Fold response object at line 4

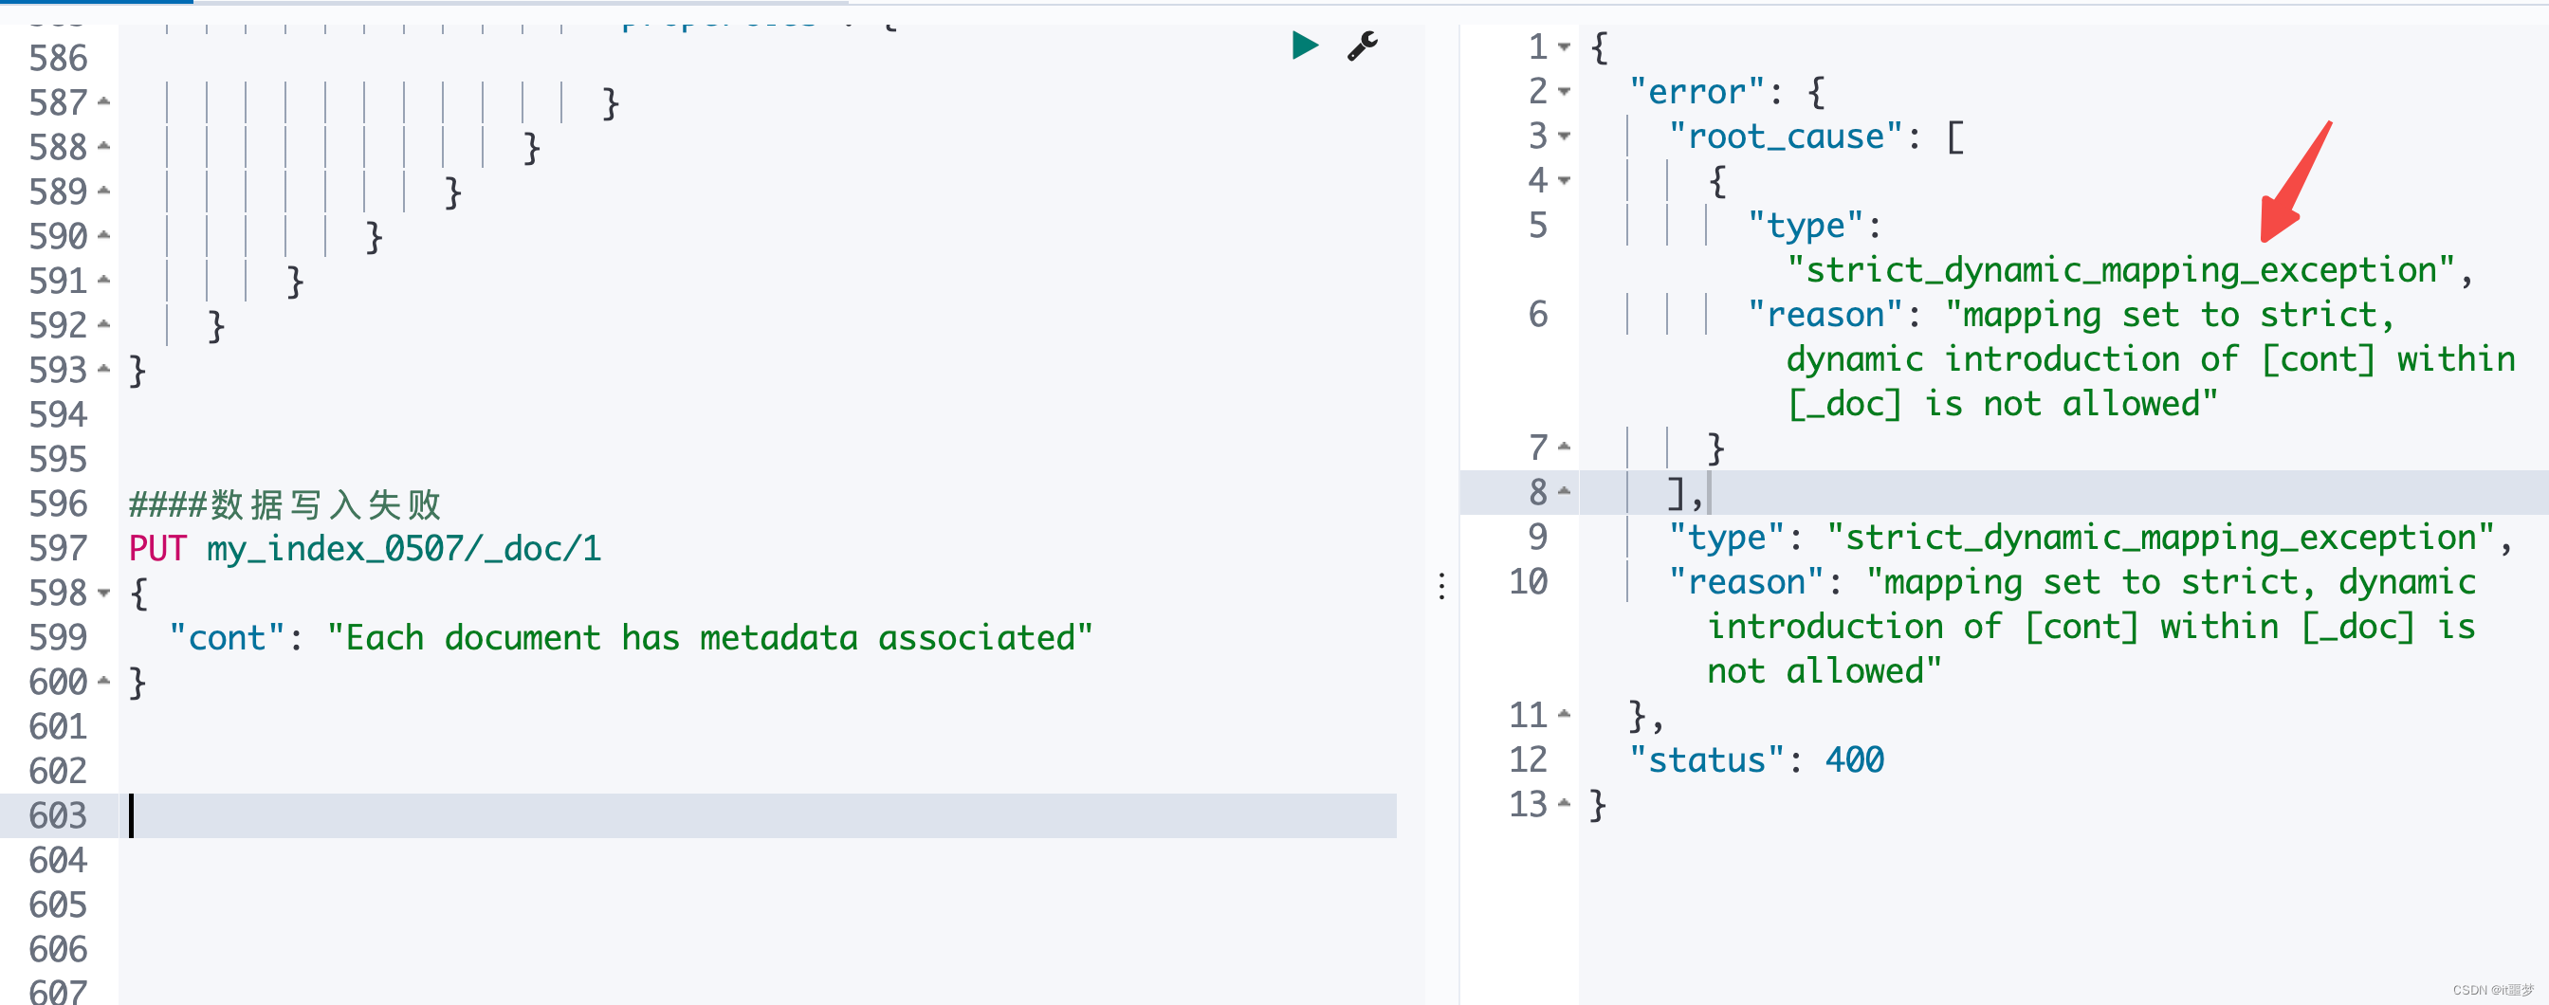pos(1564,180)
